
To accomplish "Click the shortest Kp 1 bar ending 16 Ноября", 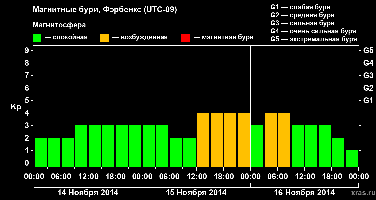I will pyautogui.click(x=352, y=158).
